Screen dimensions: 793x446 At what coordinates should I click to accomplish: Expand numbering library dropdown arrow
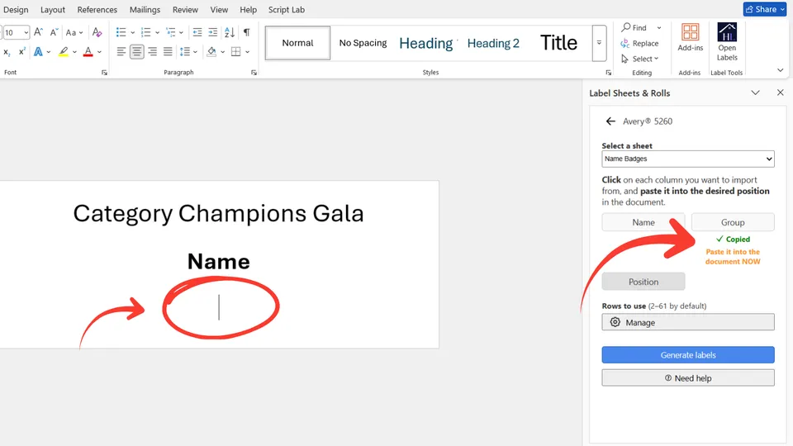(x=157, y=32)
